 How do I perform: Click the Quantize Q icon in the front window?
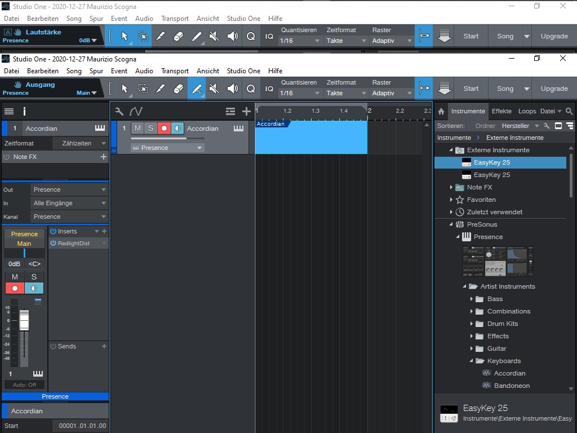pos(251,89)
